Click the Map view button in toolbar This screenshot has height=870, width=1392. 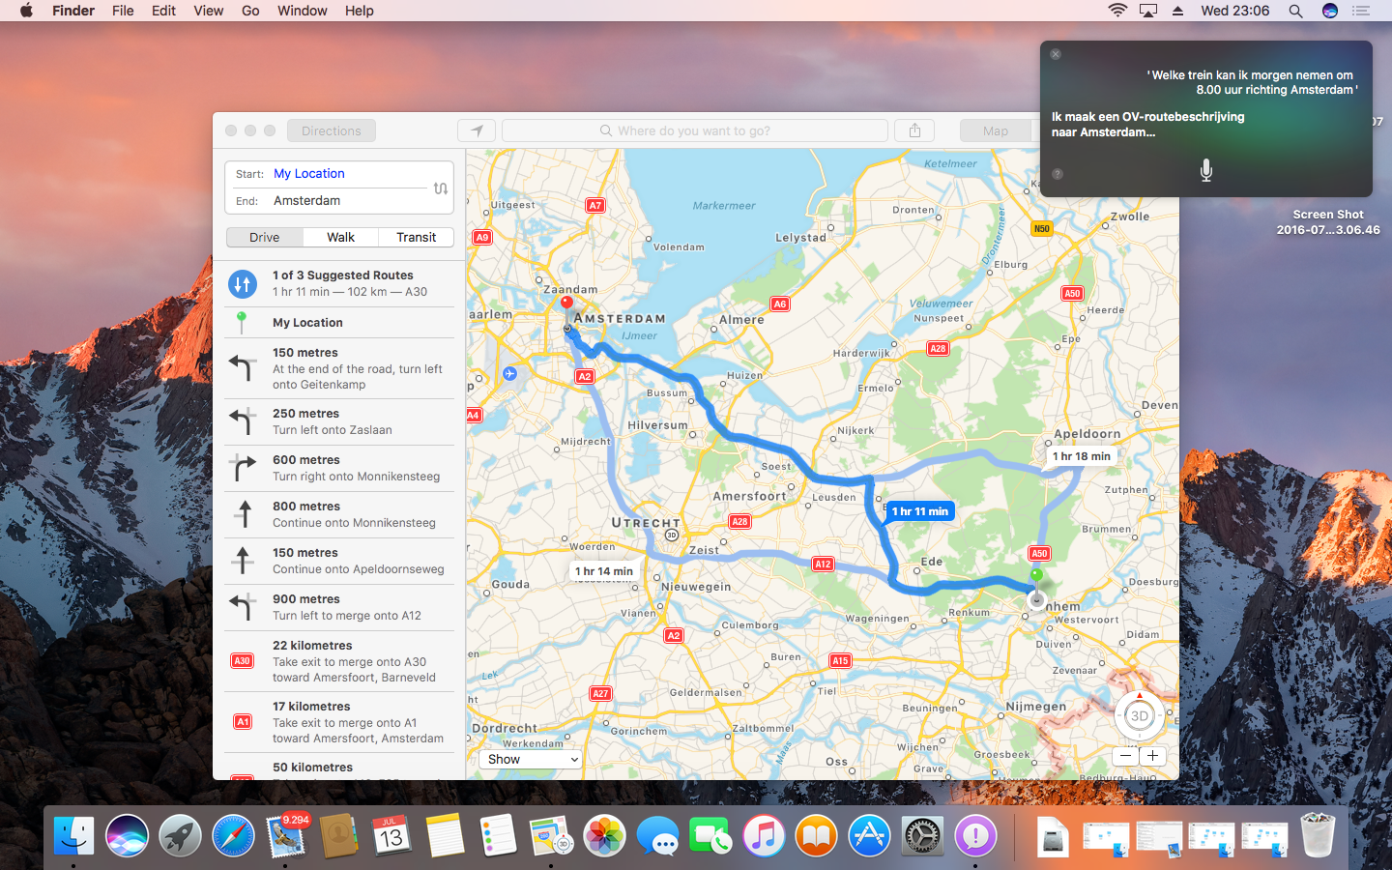pyautogui.click(x=996, y=130)
